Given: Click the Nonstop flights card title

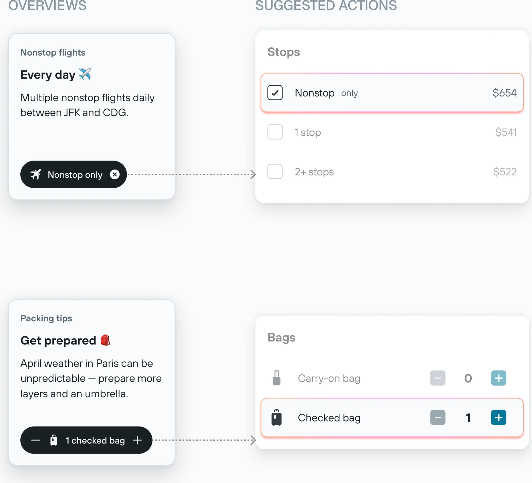Looking at the screenshot, I should pos(53,53).
